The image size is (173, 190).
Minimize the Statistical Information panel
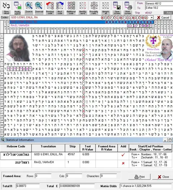pos(165,140)
